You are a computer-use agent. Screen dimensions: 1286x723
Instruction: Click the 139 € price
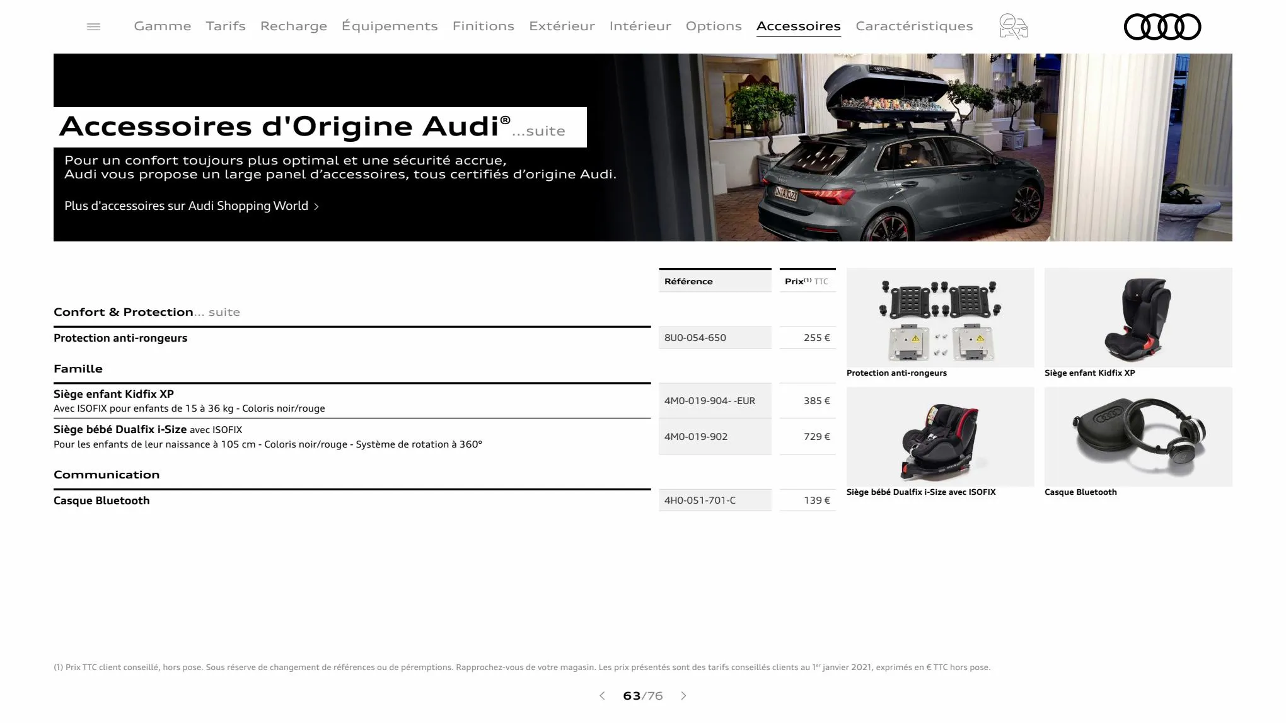coord(816,500)
